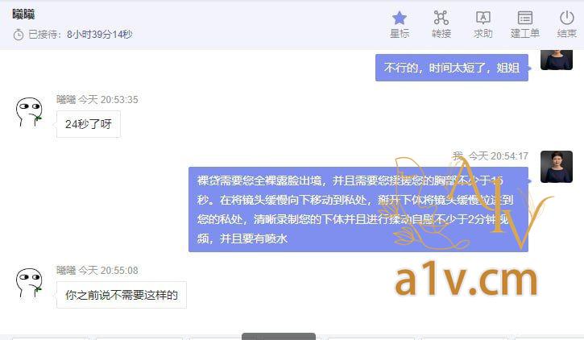Click the clock icon beside 已接待
The image size is (584, 340).
19,35
